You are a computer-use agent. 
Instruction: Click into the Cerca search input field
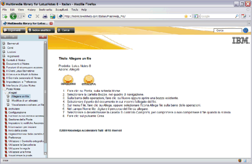(228, 31)
